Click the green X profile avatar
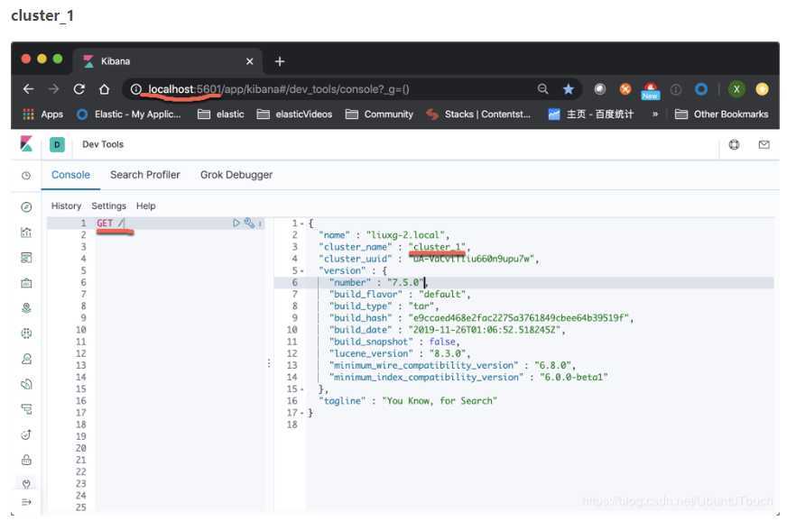 click(736, 89)
